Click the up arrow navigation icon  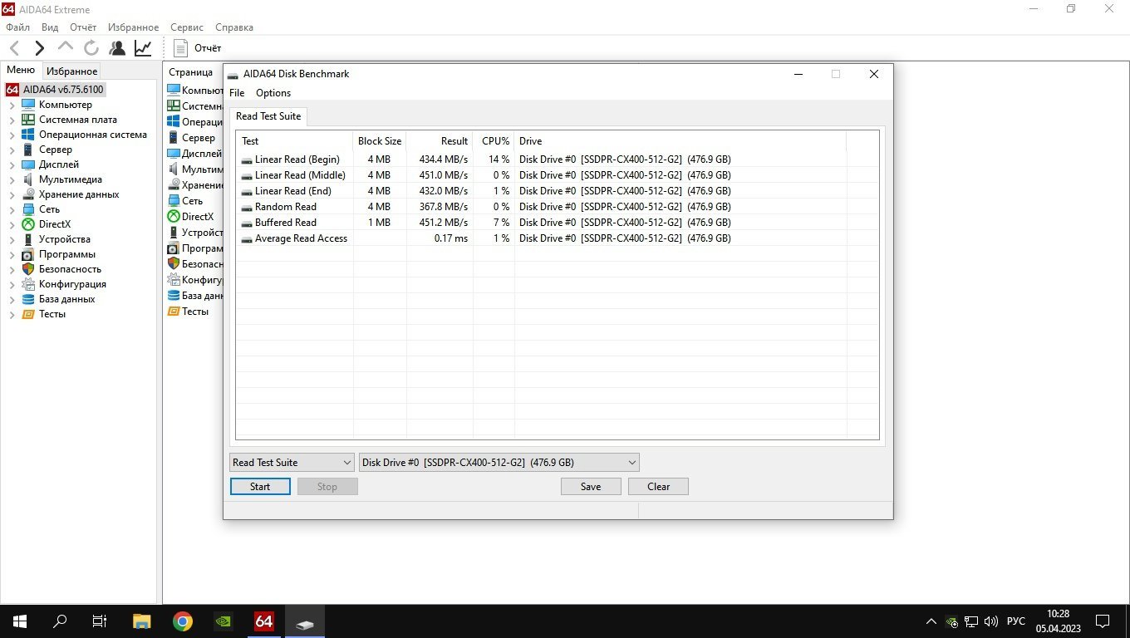[66, 47]
